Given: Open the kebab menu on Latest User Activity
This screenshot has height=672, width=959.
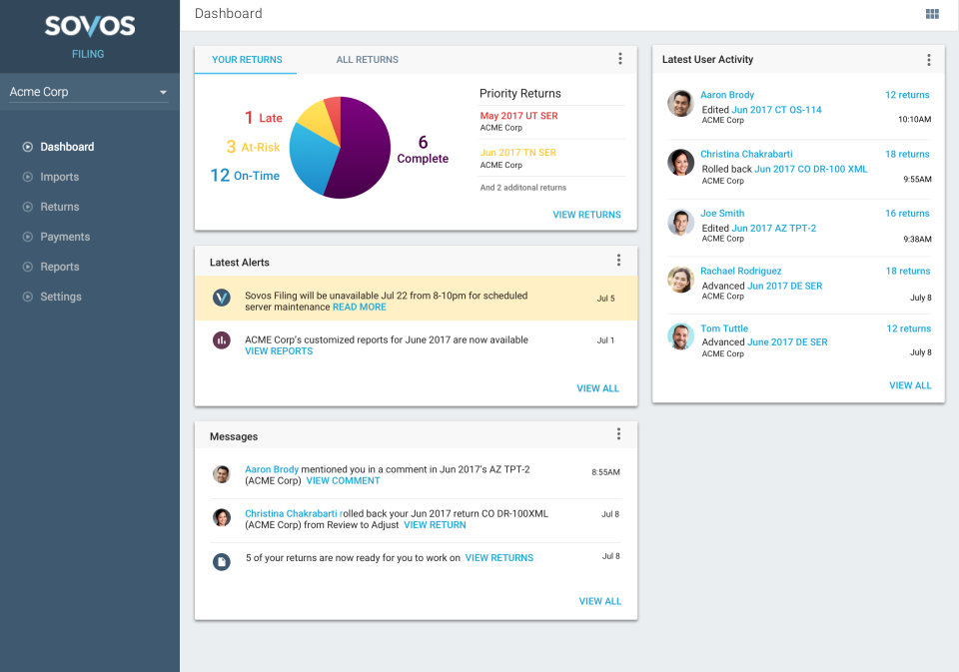Looking at the screenshot, I should (929, 60).
